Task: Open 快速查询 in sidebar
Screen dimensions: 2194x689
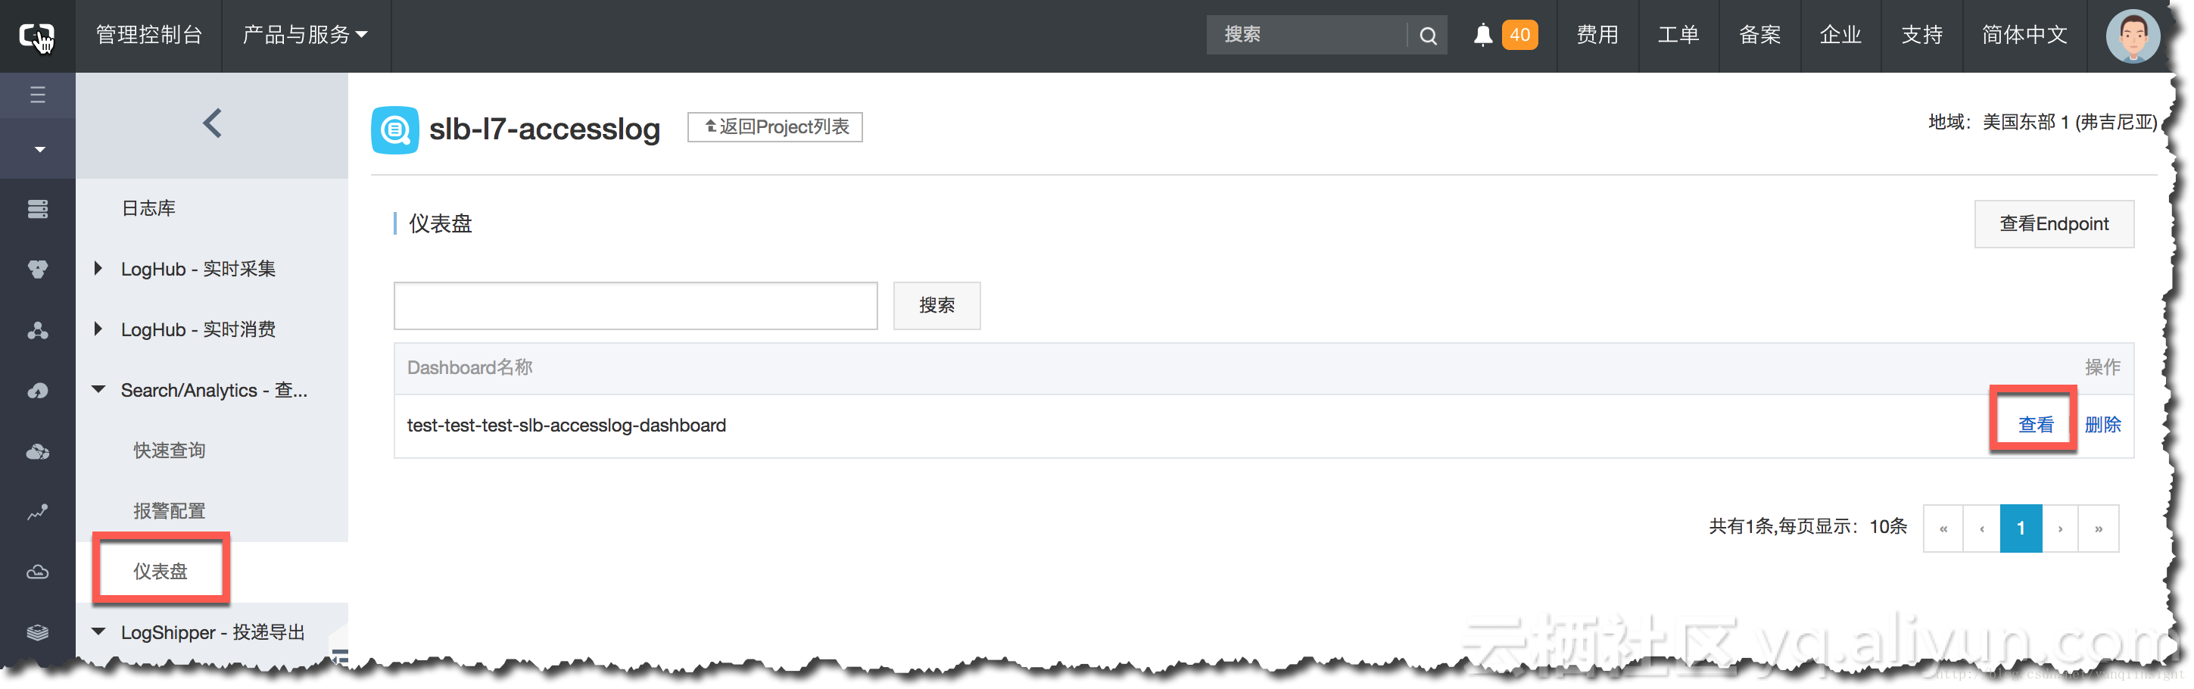Action: point(170,450)
